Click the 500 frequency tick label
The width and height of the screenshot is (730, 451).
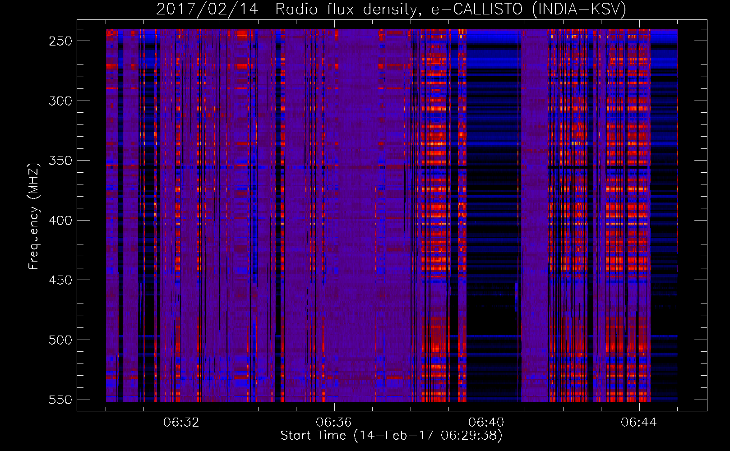tap(60, 340)
